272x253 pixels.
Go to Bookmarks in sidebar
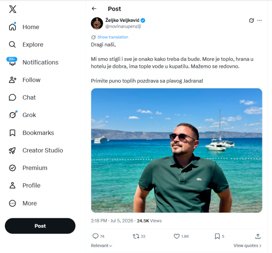point(32,133)
